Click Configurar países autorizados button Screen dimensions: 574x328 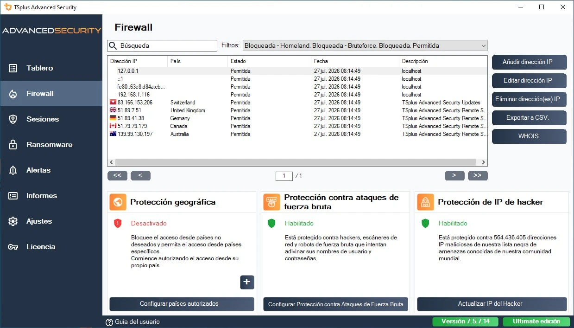pos(182,304)
